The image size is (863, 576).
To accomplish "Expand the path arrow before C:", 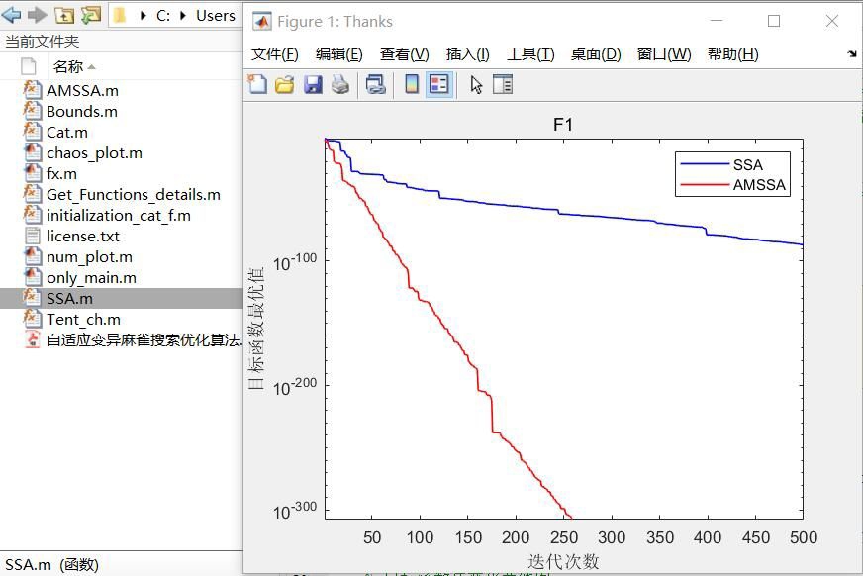I will click(x=144, y=16).
